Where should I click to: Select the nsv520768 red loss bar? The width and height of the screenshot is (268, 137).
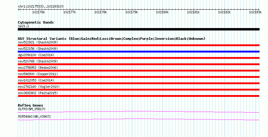coord(139,64)
